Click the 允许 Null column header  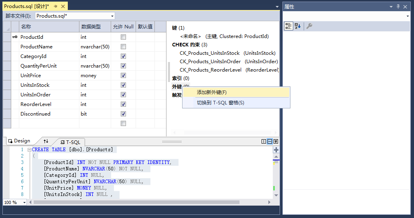pos(123,26)
